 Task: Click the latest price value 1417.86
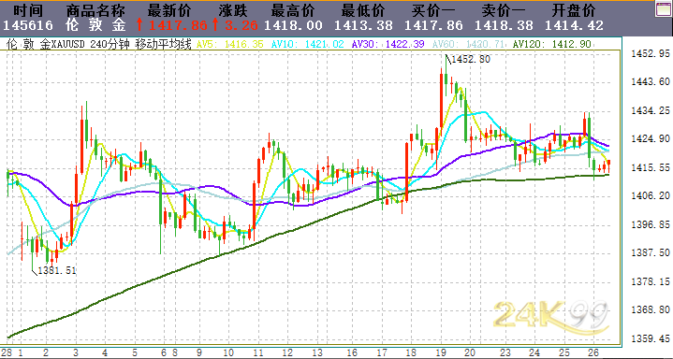pyautogui.click(x=177, y=25)
